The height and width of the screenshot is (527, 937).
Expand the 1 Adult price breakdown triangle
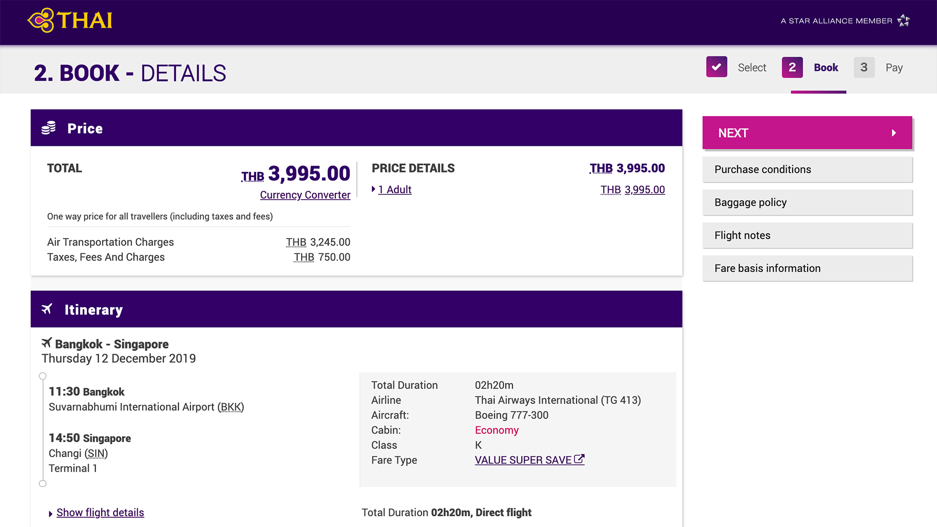coord(373,189)
